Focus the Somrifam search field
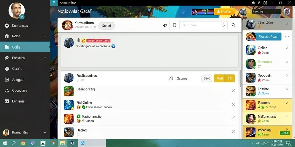 coord(203,25)
